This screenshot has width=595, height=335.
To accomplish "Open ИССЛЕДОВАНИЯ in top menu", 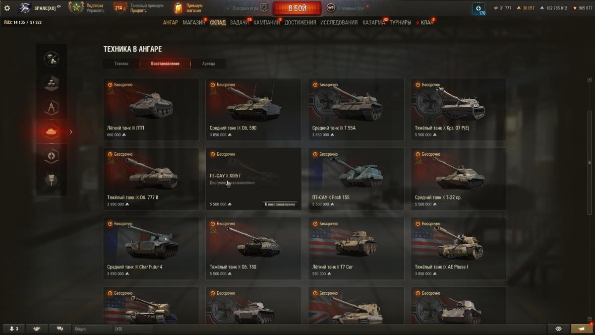I will 339,22.
